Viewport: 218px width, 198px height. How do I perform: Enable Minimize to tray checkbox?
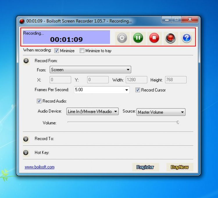(x=82, y=51)
